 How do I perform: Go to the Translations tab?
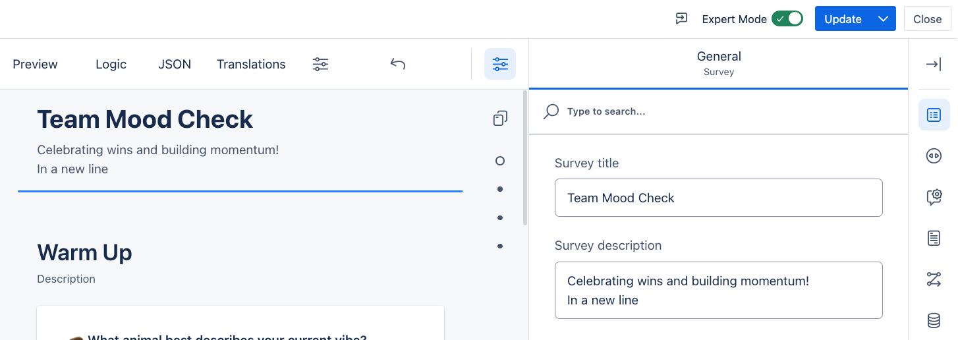(x=251, y=64)
